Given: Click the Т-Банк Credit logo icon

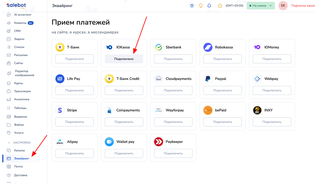Looking at the screenshot, I should (x=109, y=79).
